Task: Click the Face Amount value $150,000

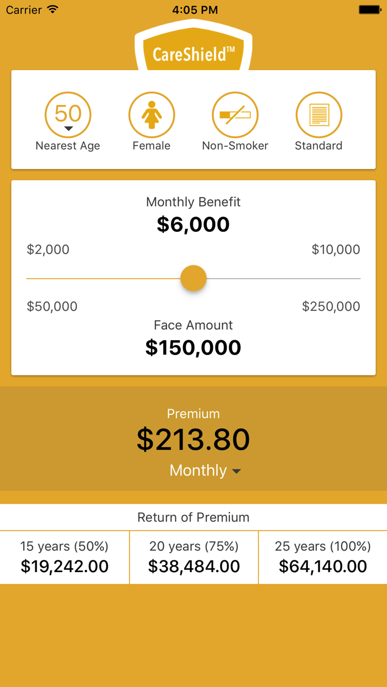Action: [193, 347]
